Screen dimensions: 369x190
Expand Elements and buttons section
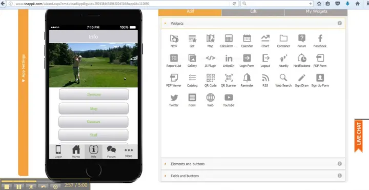pos(253,164)
